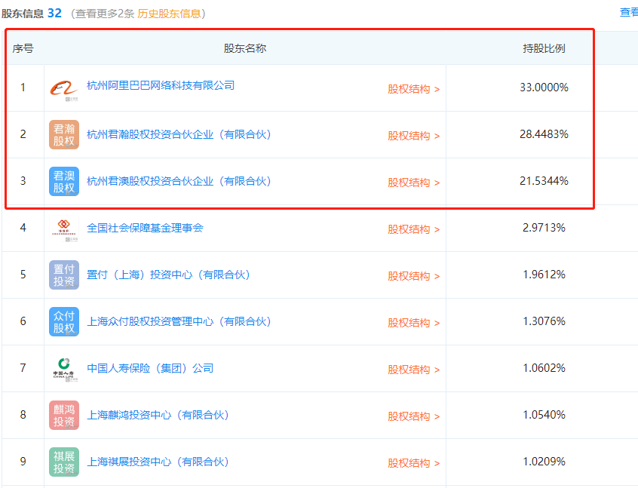Select the 1.9612% shareholding value
The image size is (638, 488).
(x=544, y=275)
